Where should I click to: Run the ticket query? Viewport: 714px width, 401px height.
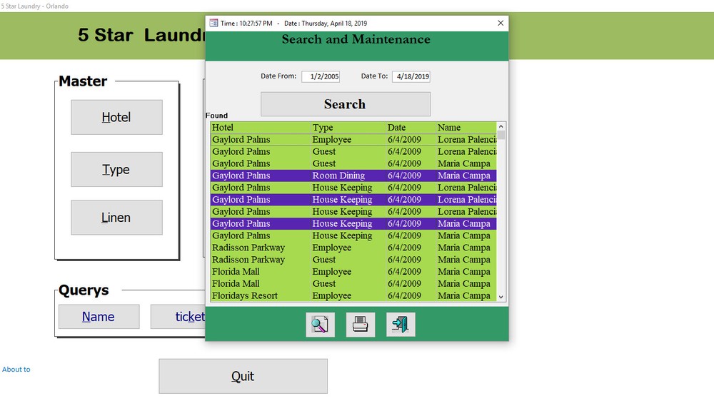point(178,317)
